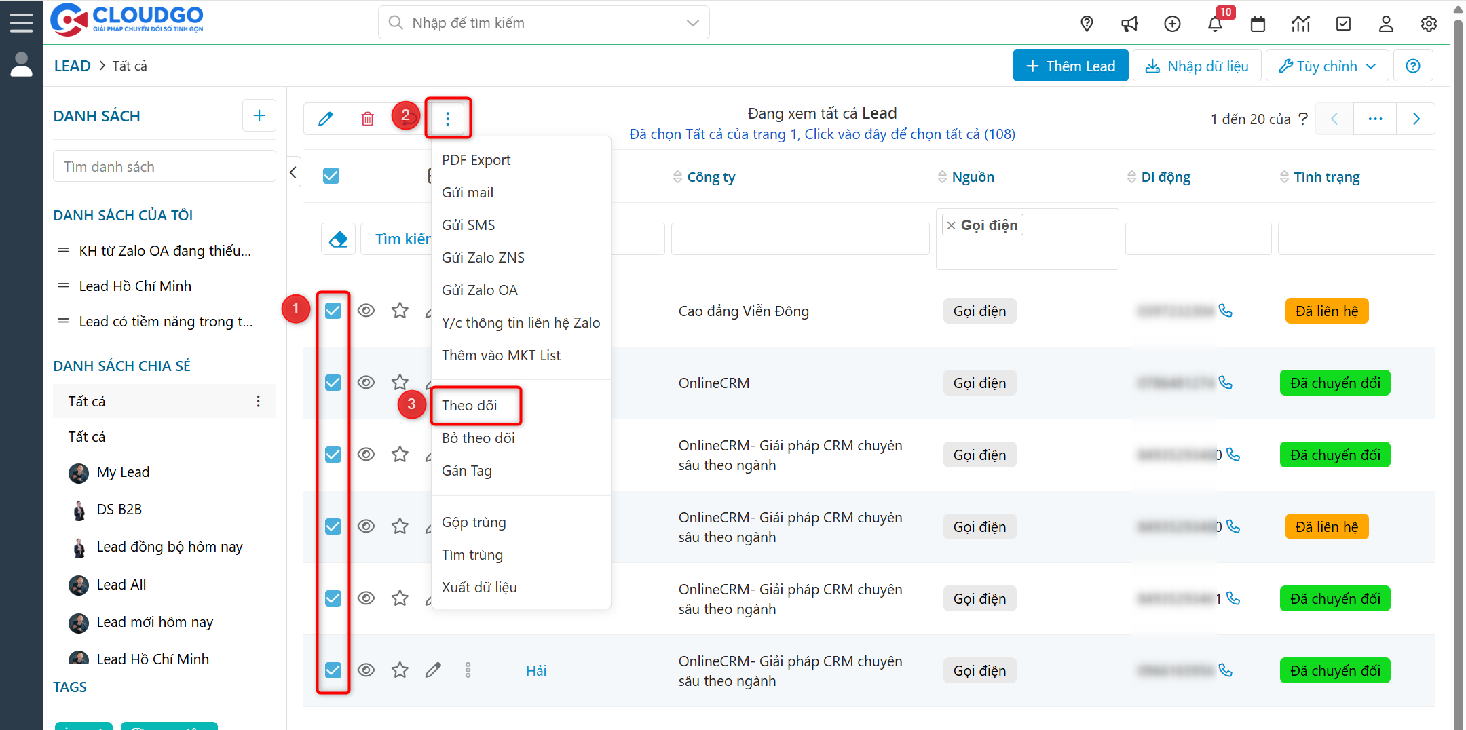Click the eraser clear-filter icon
The width and height of the screenshot is (1466, 730).
(x=338, y=239)
